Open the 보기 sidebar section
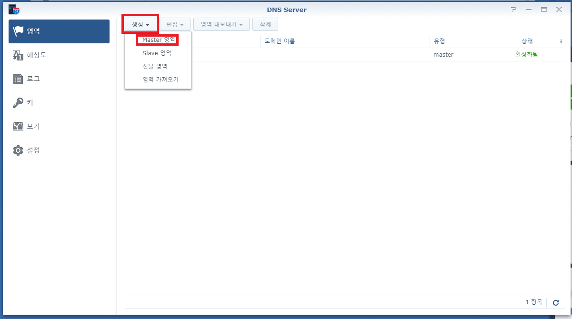The image size is (572, 319). tap(59, 127)
